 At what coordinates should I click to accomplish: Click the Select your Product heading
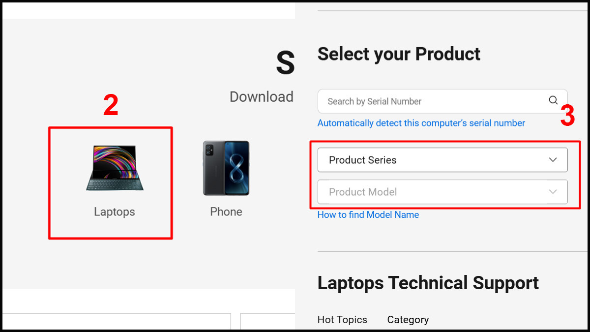399,54
